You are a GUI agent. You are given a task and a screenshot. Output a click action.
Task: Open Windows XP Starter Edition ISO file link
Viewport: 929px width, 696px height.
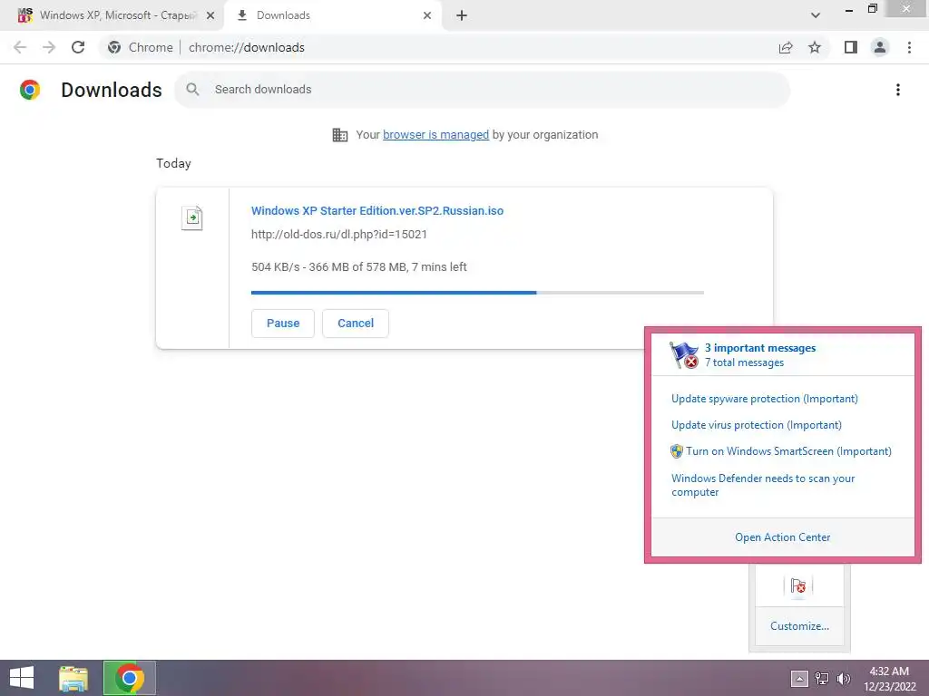pyautogui.click(x=377, y=210)
